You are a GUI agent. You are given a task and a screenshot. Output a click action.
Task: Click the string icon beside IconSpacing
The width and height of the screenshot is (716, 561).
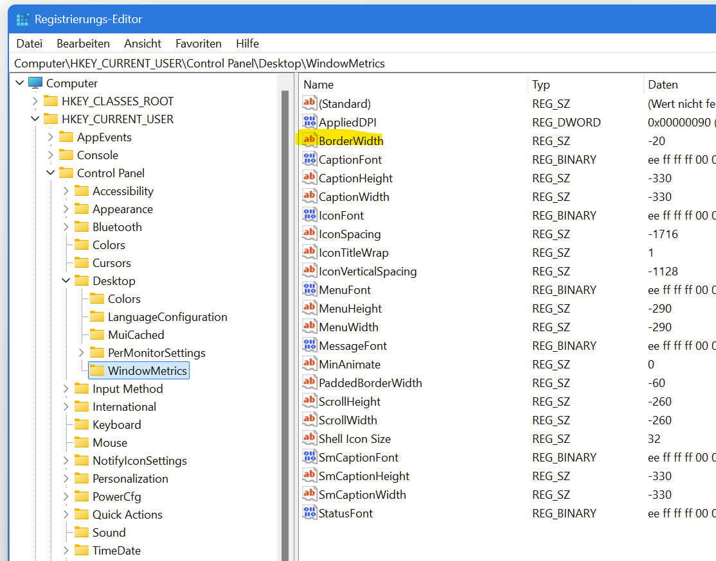click(310, 233)
